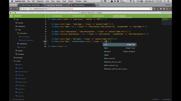Viewport: 181px width, 101px height.
Task: Open the Project menu
Action: [71, 1]
